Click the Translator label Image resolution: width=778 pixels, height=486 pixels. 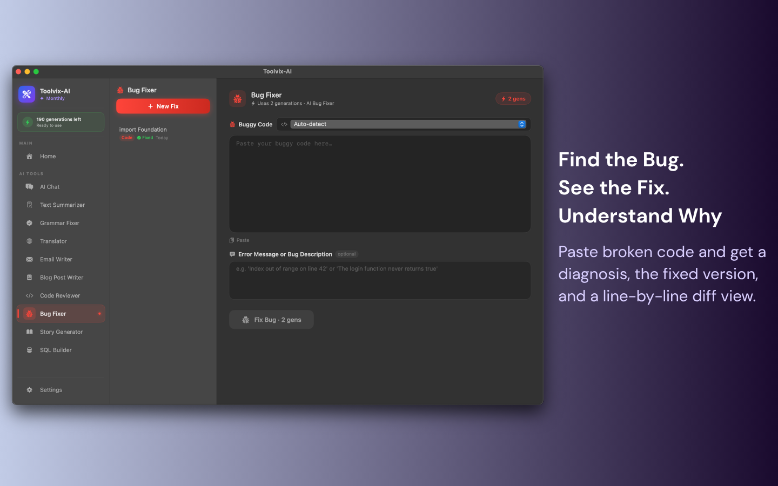point(53,241)
